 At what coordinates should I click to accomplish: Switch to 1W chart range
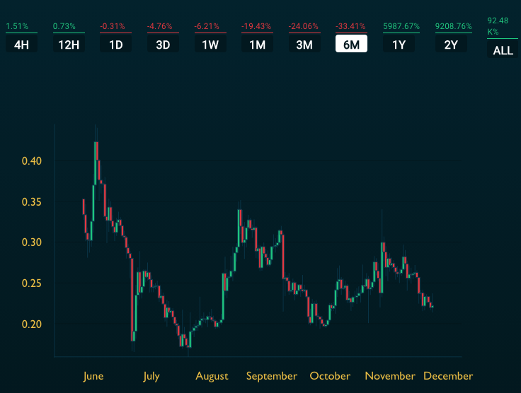tap(210, 45)
